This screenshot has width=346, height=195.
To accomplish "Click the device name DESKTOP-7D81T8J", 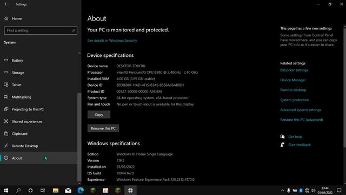I will 131,66.
